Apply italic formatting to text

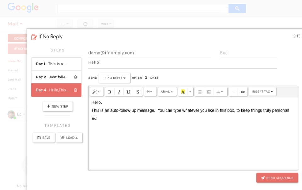119,92
